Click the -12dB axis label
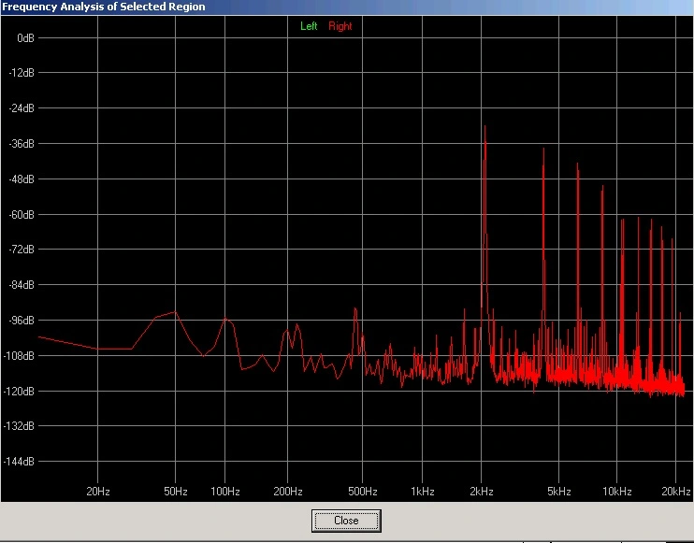 [x=22, y=73]
